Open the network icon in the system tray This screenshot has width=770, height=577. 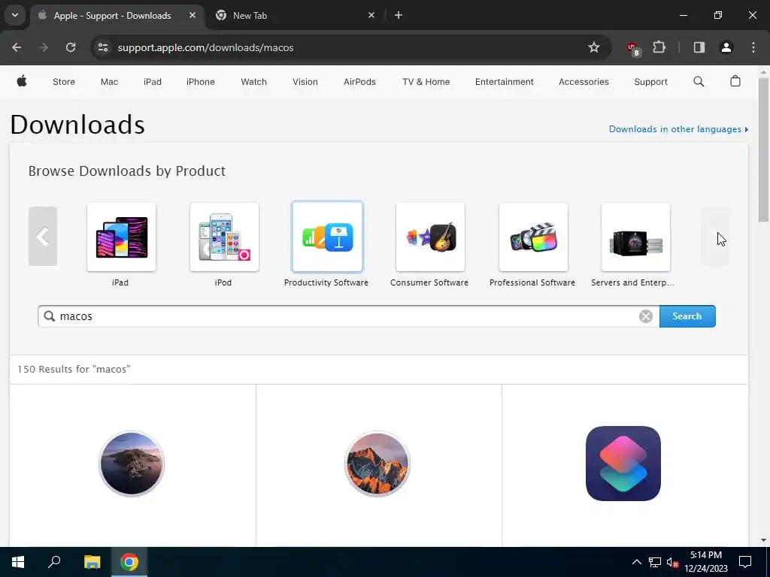point(655,562)
